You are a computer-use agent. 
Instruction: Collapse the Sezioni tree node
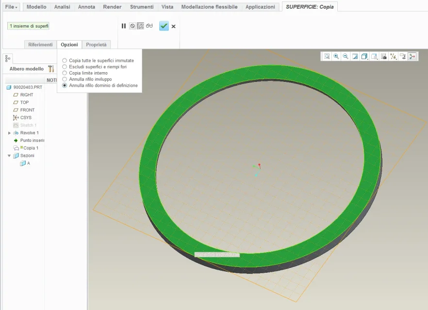(x=9, y=155)
